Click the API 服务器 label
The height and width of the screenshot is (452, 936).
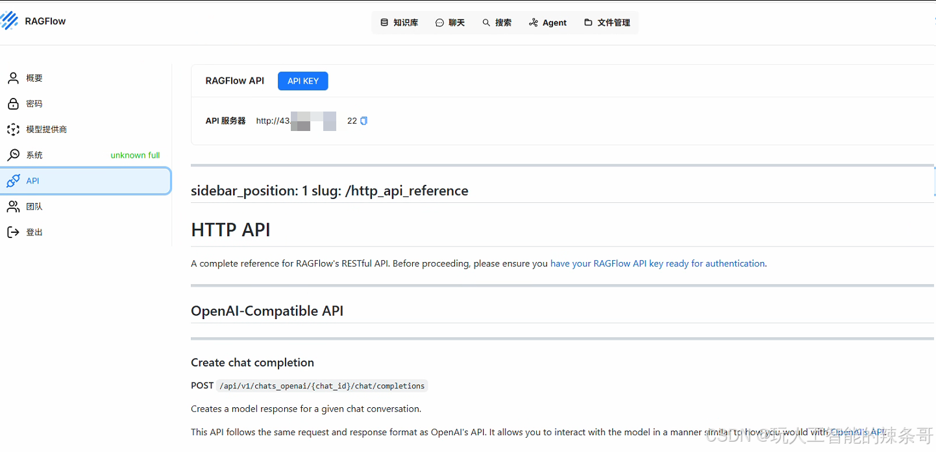coord(225,121)
